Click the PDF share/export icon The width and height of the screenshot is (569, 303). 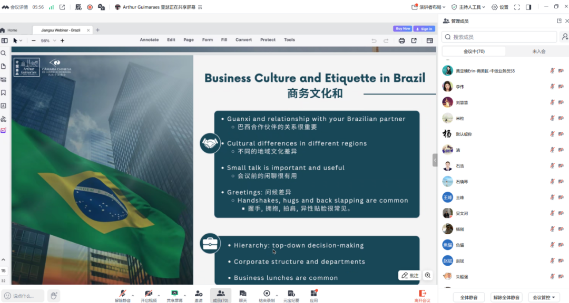pos(414,40)
